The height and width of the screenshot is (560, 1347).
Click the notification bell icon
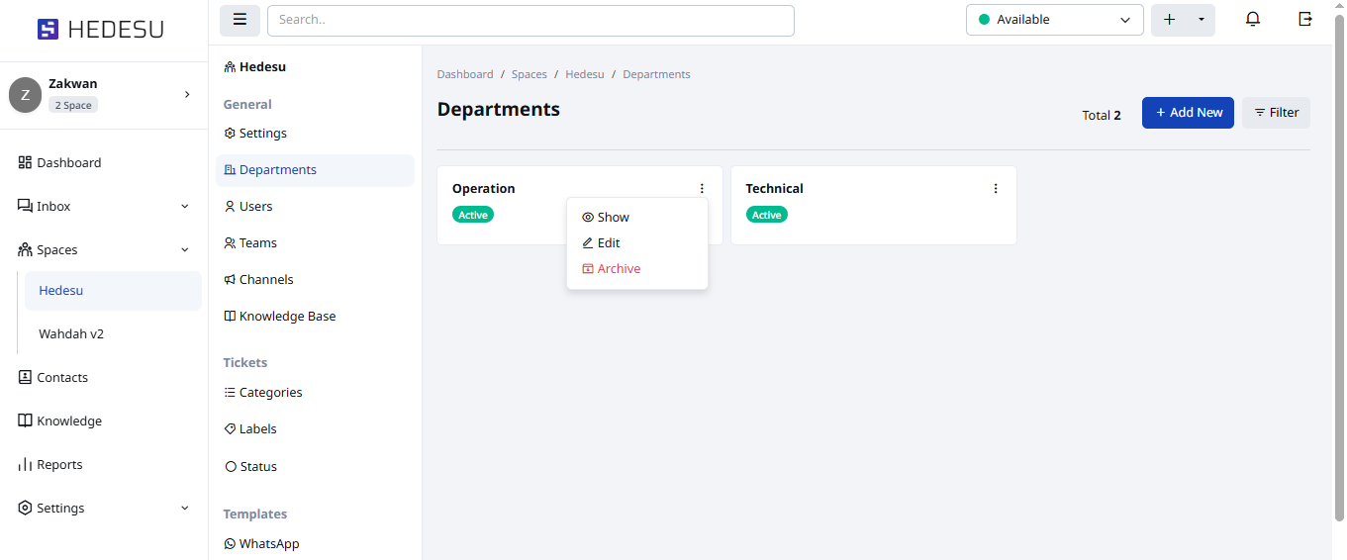[1253, 20]
